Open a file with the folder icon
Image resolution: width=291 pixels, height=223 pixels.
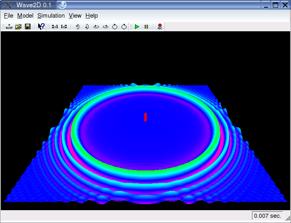[18, 26]
